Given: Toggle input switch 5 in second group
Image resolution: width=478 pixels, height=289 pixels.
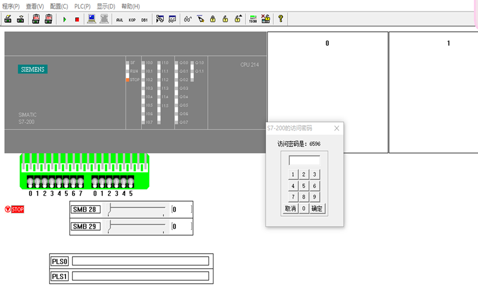Looking at the screenshot, I should pyautogui.click(x=131, y=182).
